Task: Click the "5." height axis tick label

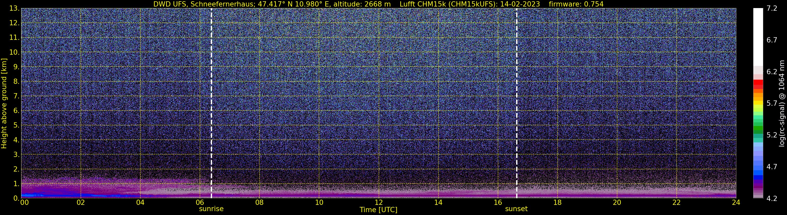Action: (x=16, y=125)
